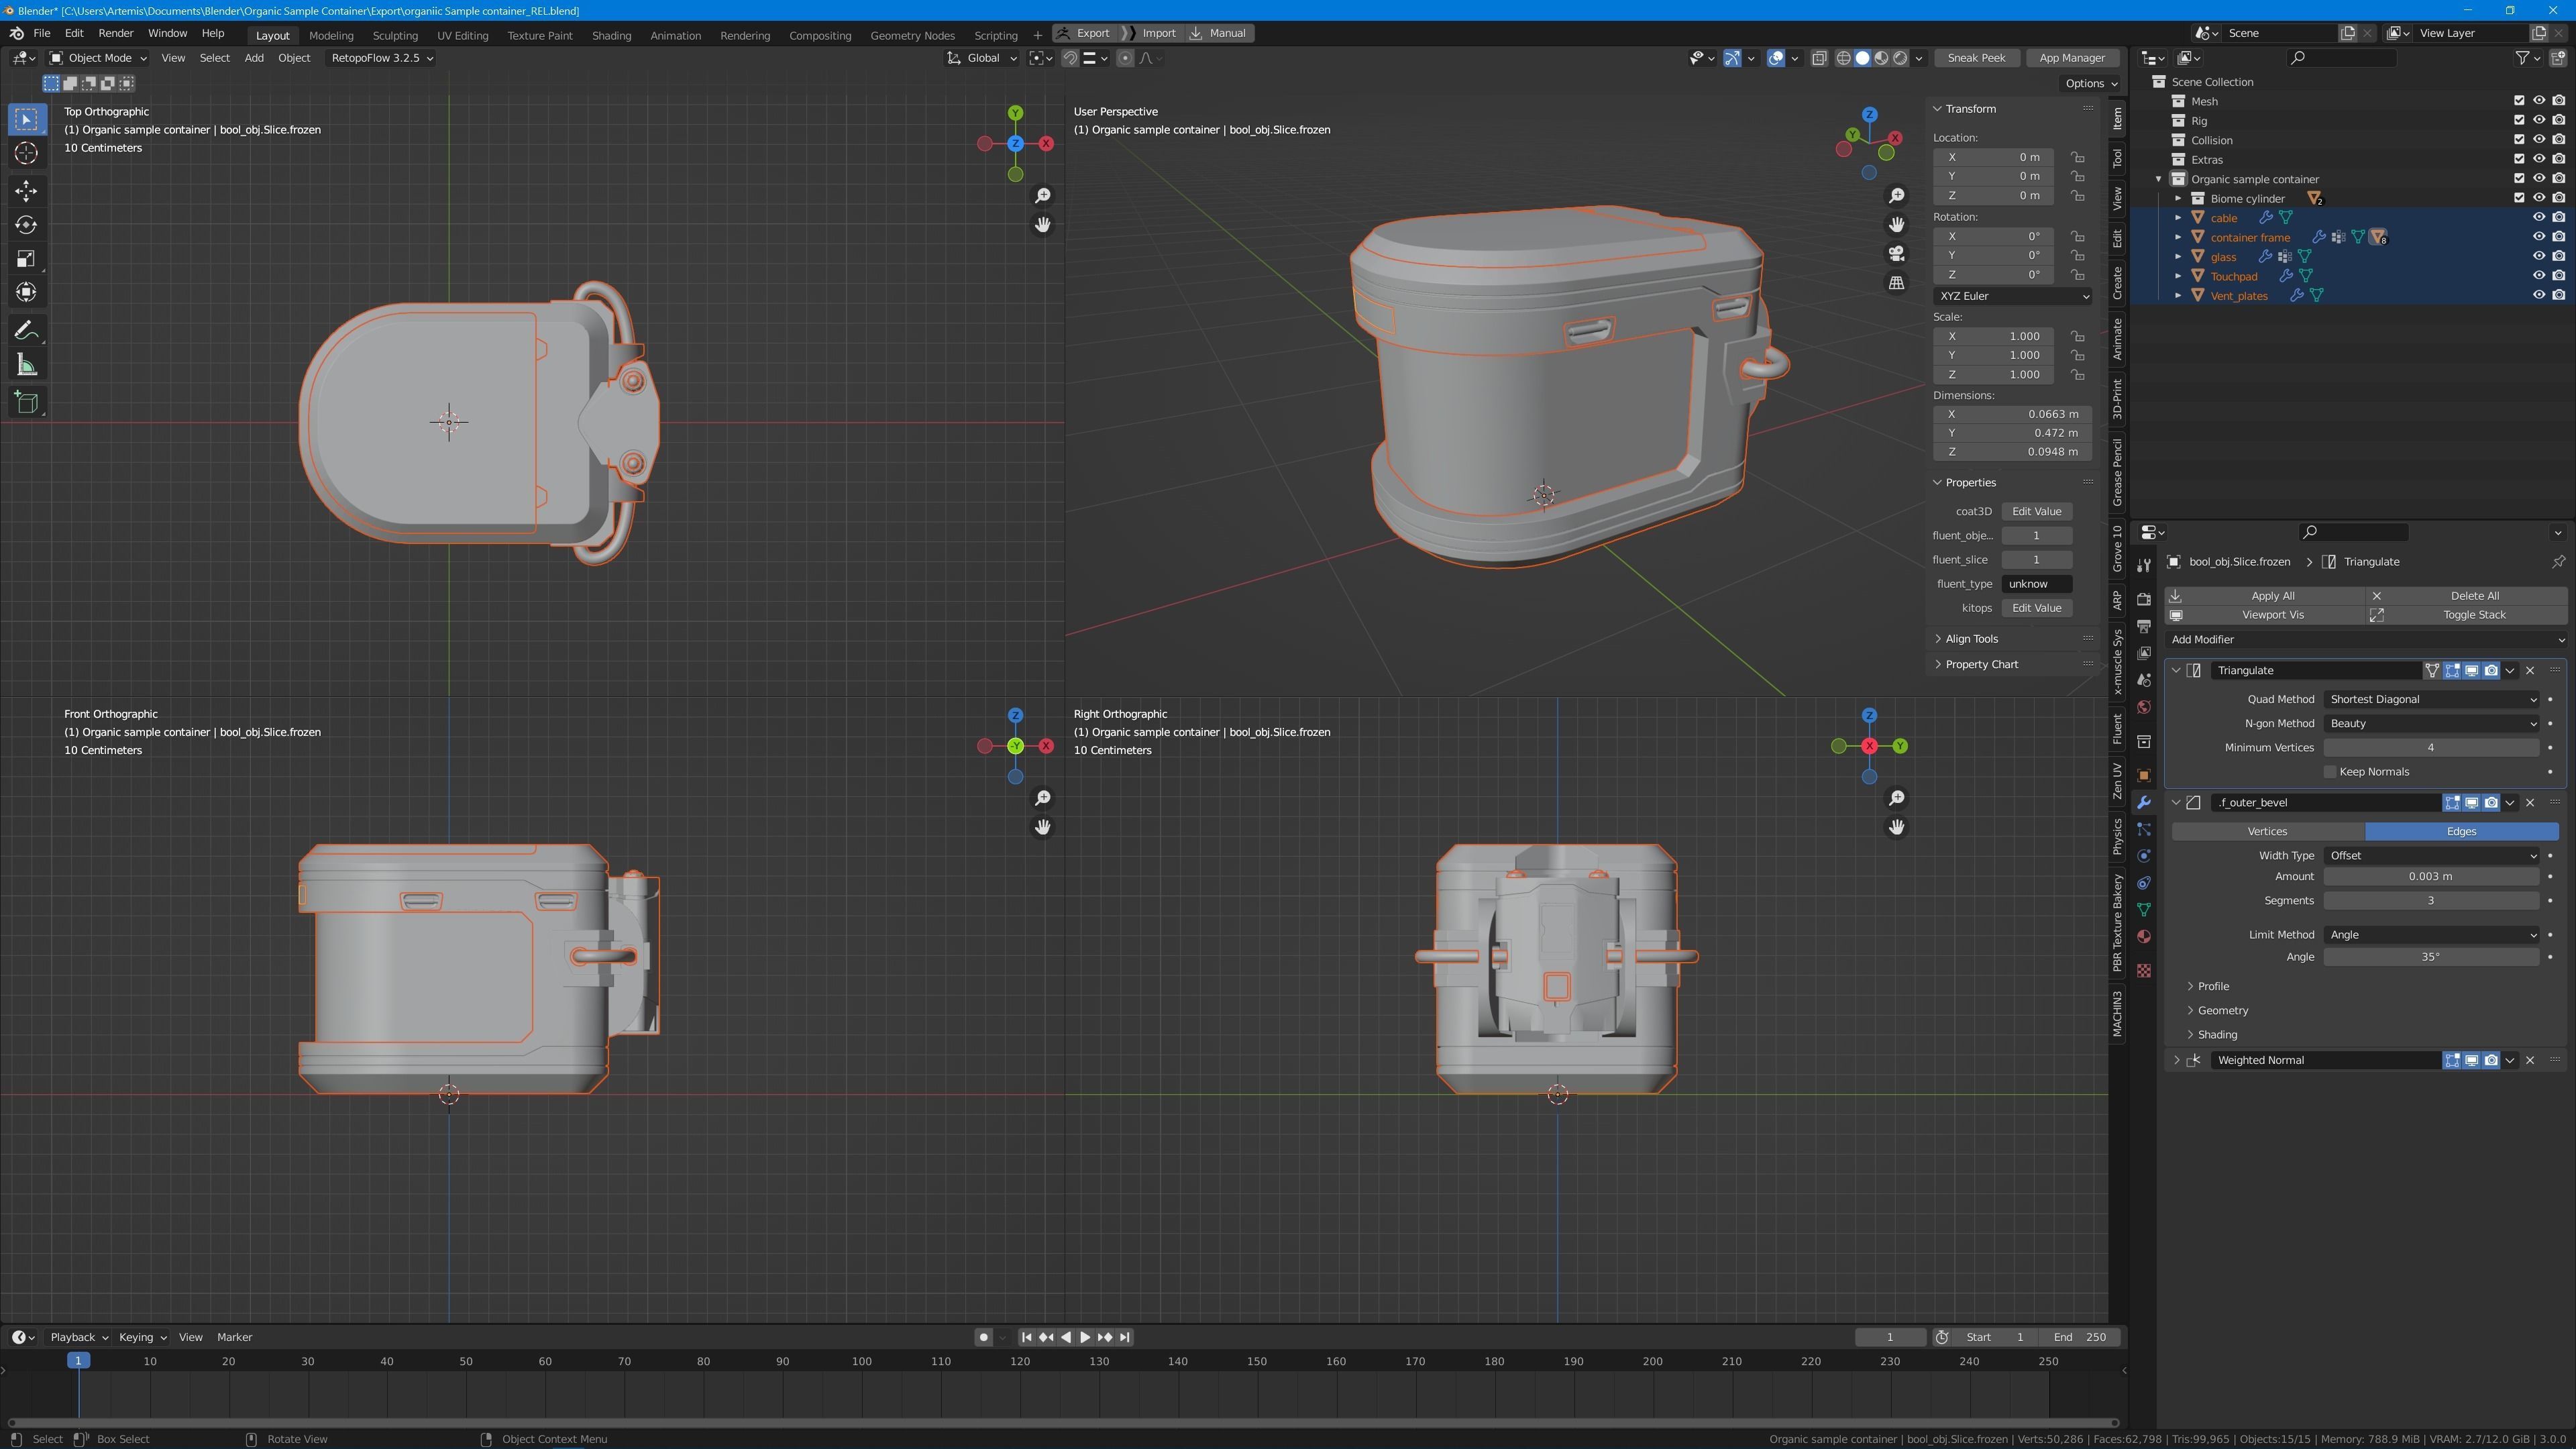
Task: Switch to the UV Editing workspace tab
Action: (462, 35)
